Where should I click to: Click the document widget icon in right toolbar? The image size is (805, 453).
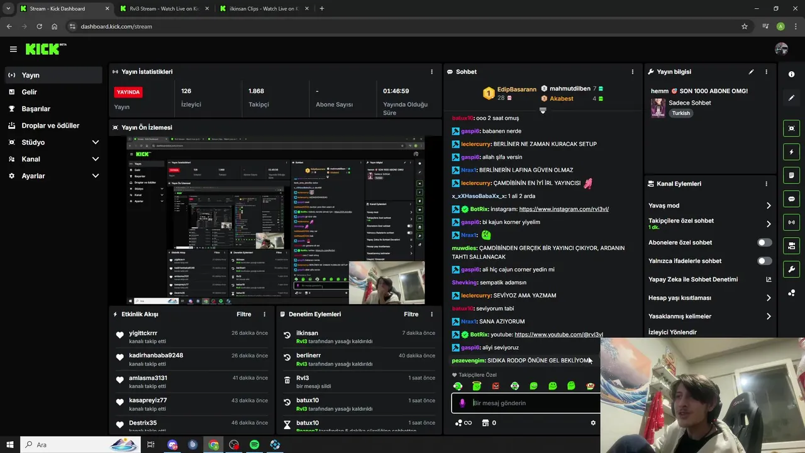point(791,175)
